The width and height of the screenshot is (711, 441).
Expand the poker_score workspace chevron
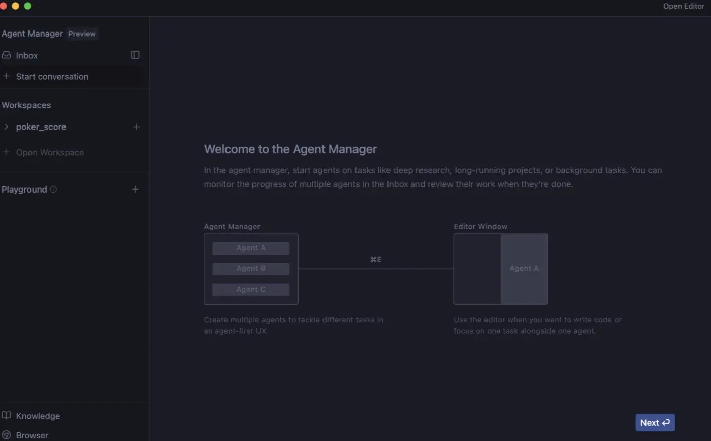tap(6, 127)
